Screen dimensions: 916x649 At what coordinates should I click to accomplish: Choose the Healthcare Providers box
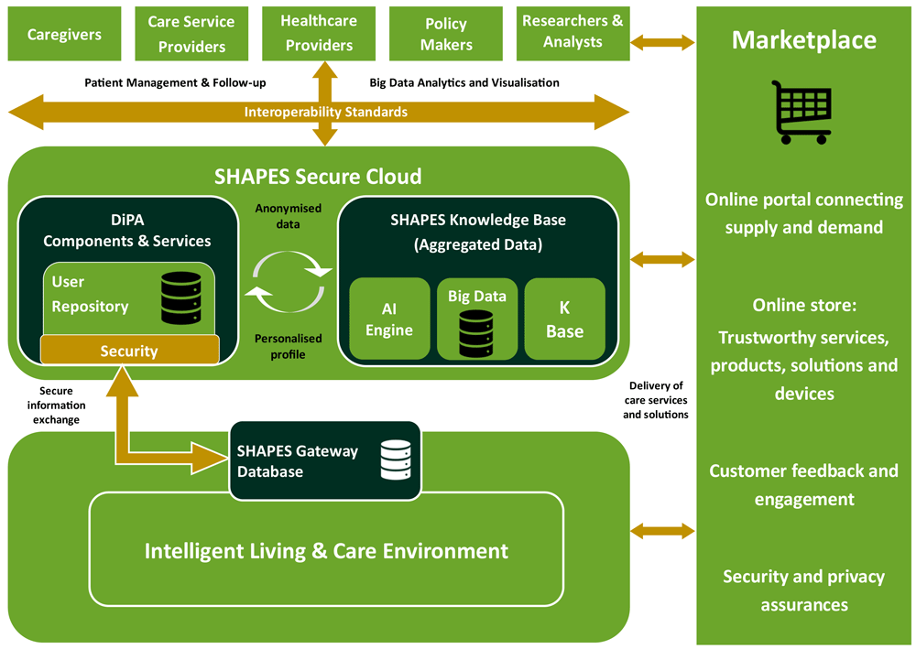(x=319, y=34)
